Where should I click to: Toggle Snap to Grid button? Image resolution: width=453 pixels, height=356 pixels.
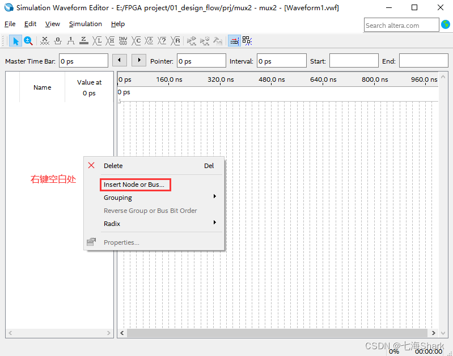pyautogui.click(x=247, y=41)
